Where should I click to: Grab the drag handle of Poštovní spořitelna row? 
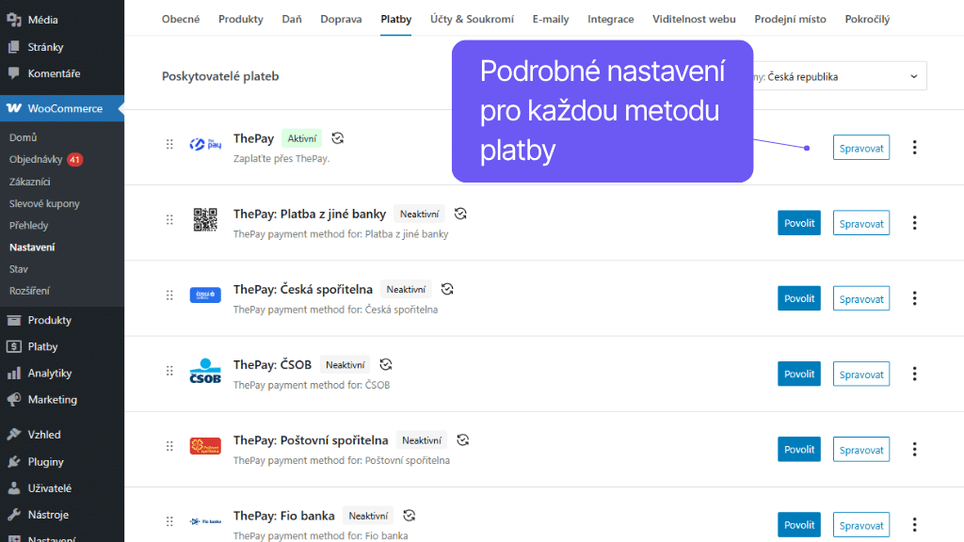[x=169, y=446]
